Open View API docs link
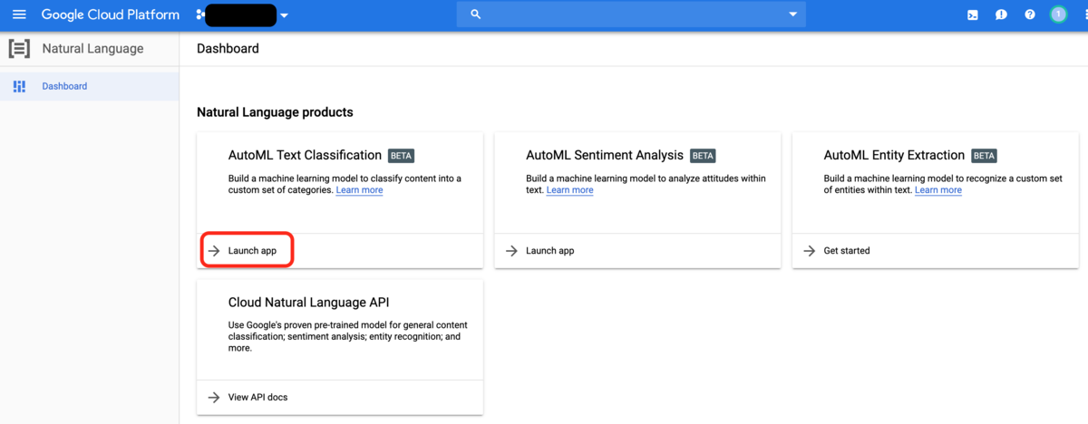The width and height of the screenshot is (1088, 424). [257, 397]
